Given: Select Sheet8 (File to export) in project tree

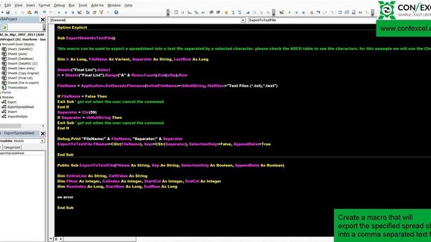Looking at the screenshot, I should [23, 83].
